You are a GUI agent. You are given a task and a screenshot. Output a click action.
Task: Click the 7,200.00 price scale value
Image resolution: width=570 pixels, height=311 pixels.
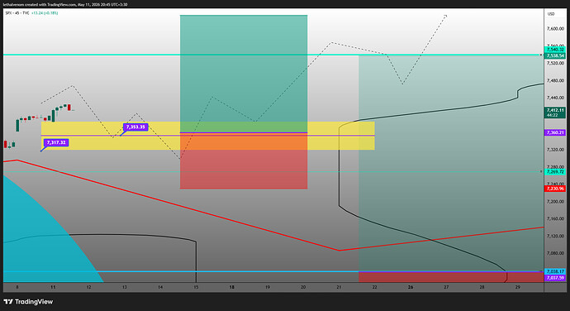click(555, 201)
